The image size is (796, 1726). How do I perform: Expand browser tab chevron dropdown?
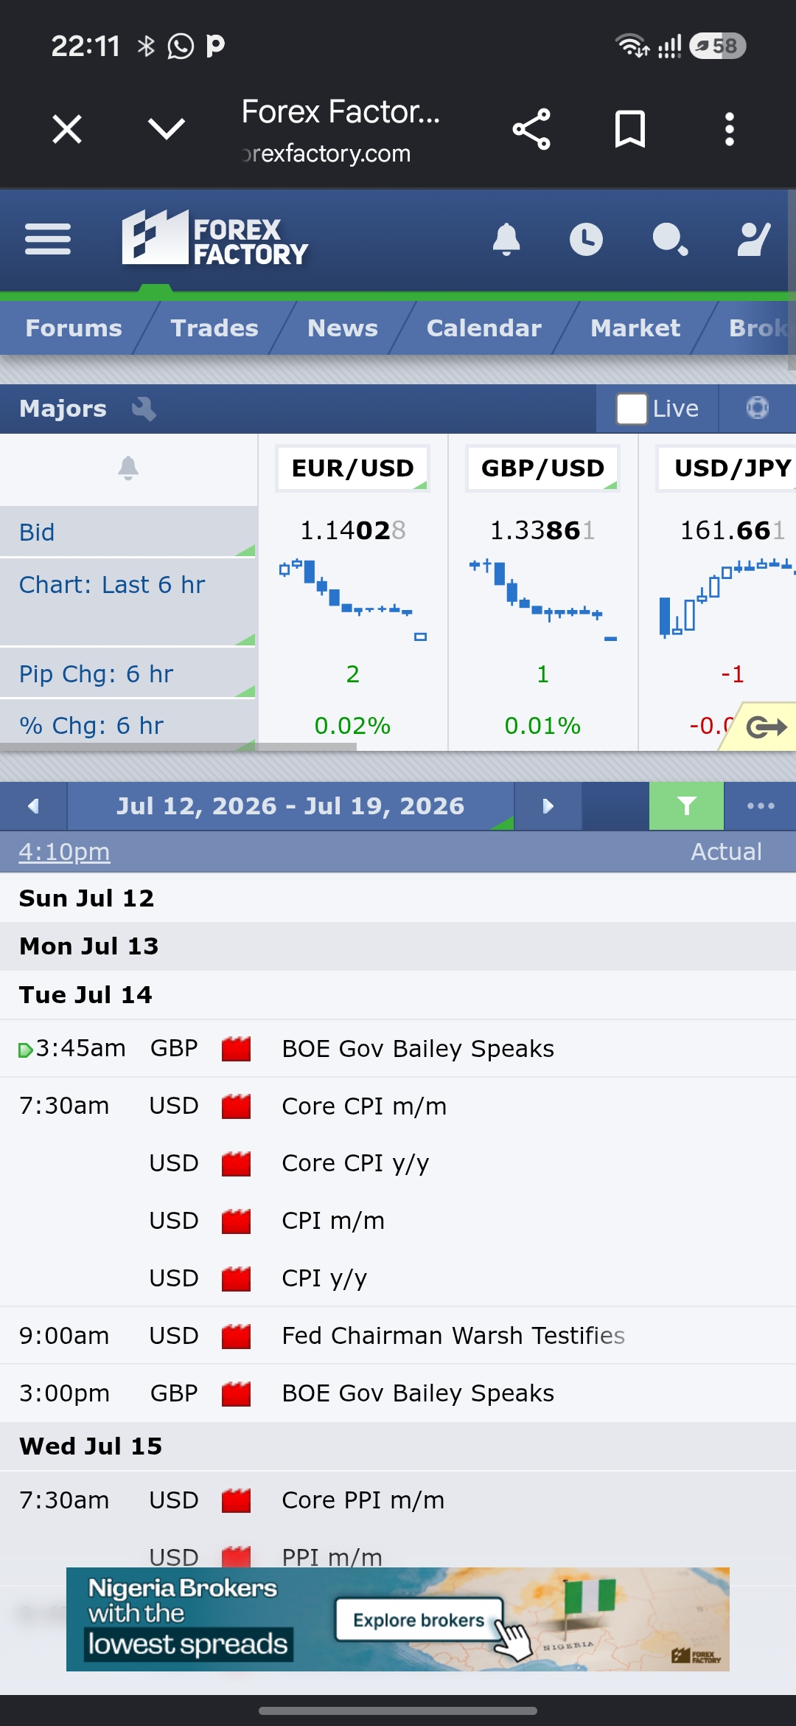click(167, 130)
